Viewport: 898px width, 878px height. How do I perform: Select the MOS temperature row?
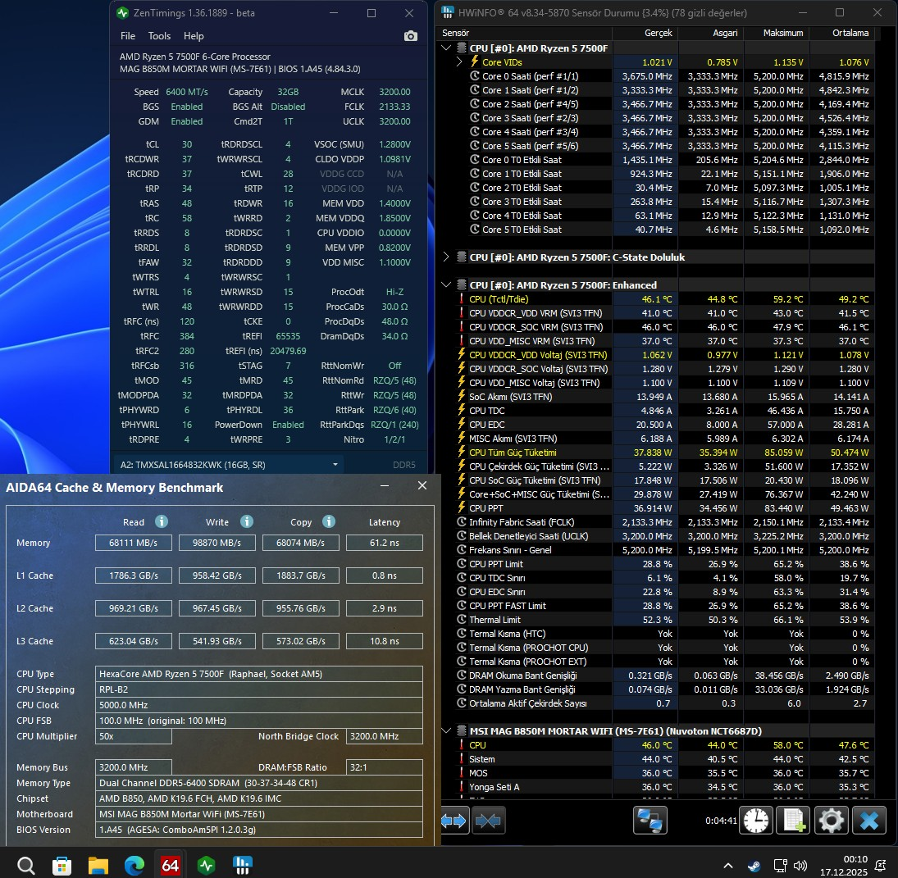tap(658, 773)
